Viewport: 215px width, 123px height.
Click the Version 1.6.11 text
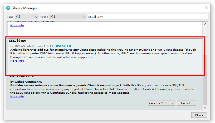point(42,46)
